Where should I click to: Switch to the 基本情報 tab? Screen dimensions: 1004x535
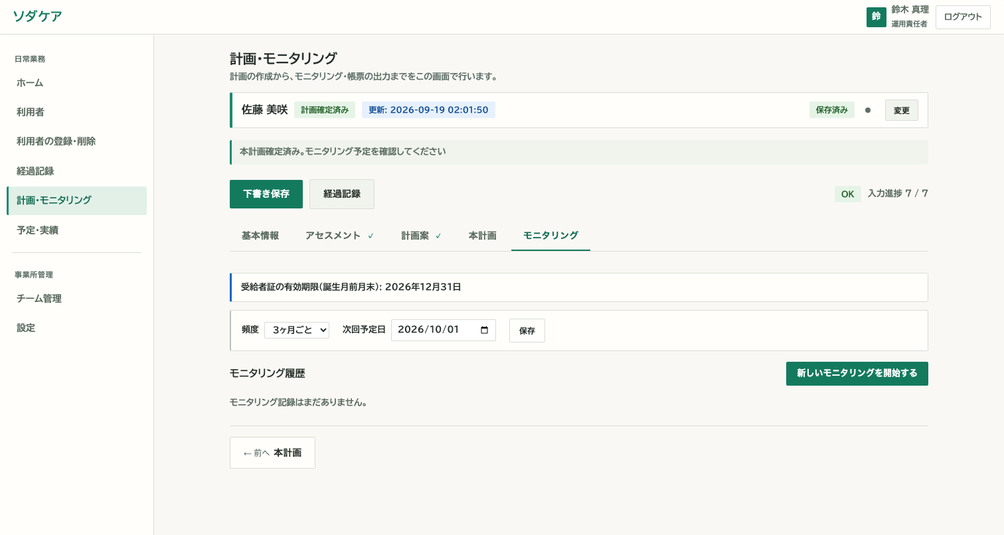point(260,236)
